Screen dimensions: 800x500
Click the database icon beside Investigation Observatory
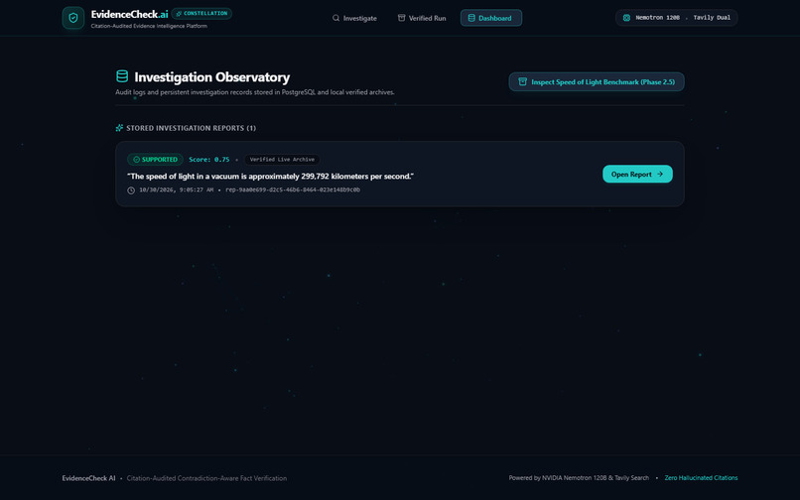[x=122, y=76]
